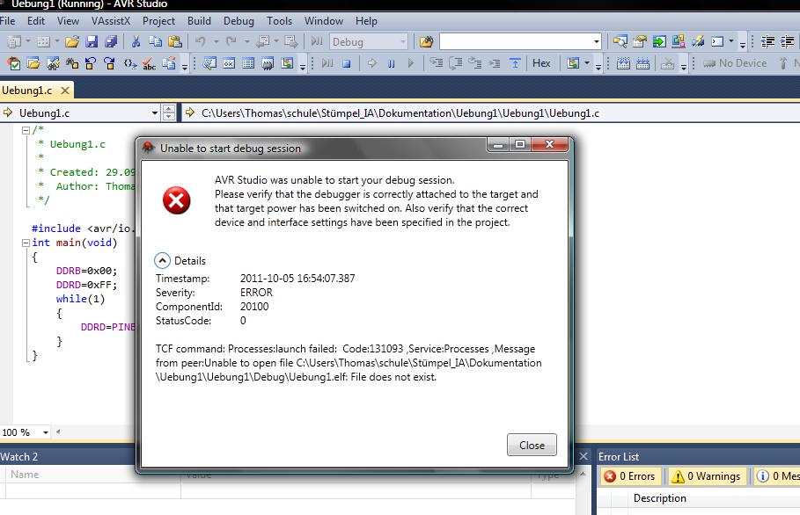Image resolution: width=800 pixels, height=515 pixels.
Task: Click the red error icon in dialog
Action: (177, 200)
